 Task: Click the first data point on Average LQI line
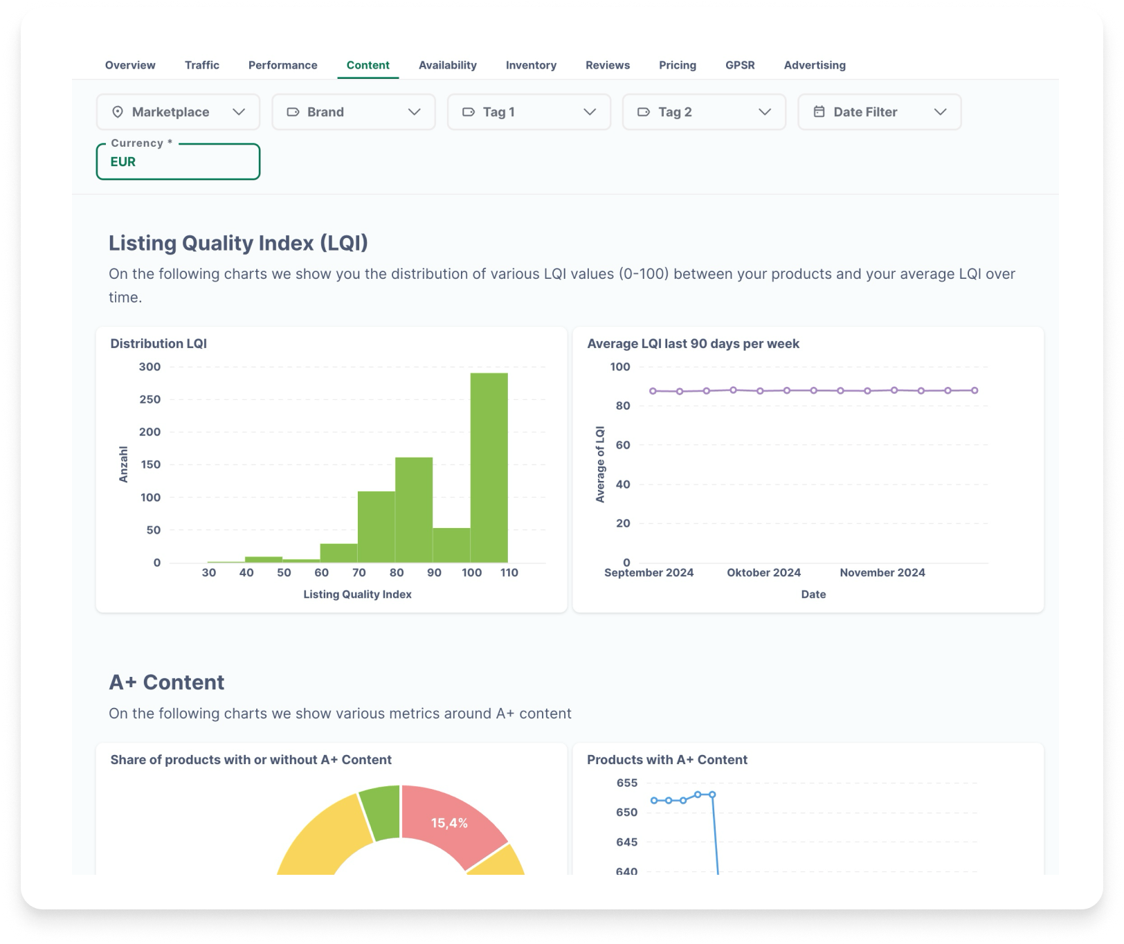[653, 391]
